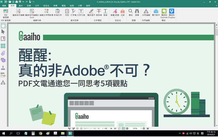
Task: Select the 醒目提示 highlighter tool
Action: [91, 13]
